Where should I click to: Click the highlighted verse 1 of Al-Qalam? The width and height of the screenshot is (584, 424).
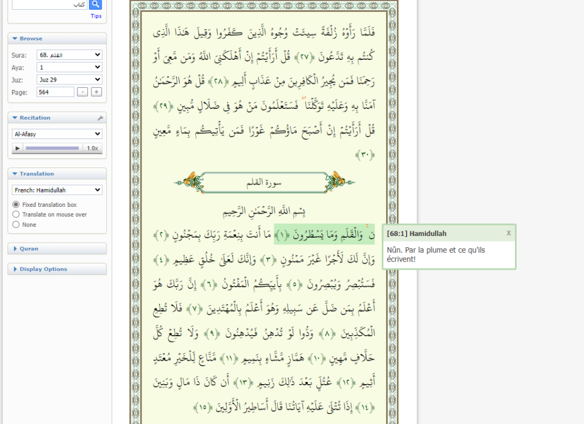coord(324,235)
